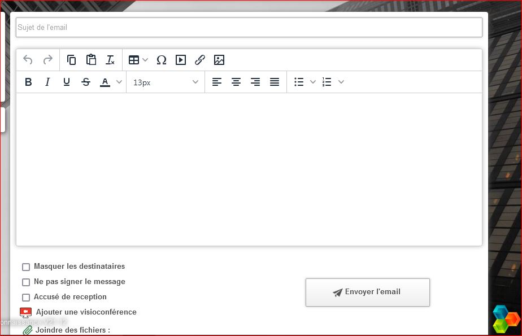Screen dimensions: 522x336
Task: Enable 'Ne pas signer le message'
Action: pos(26,282)
